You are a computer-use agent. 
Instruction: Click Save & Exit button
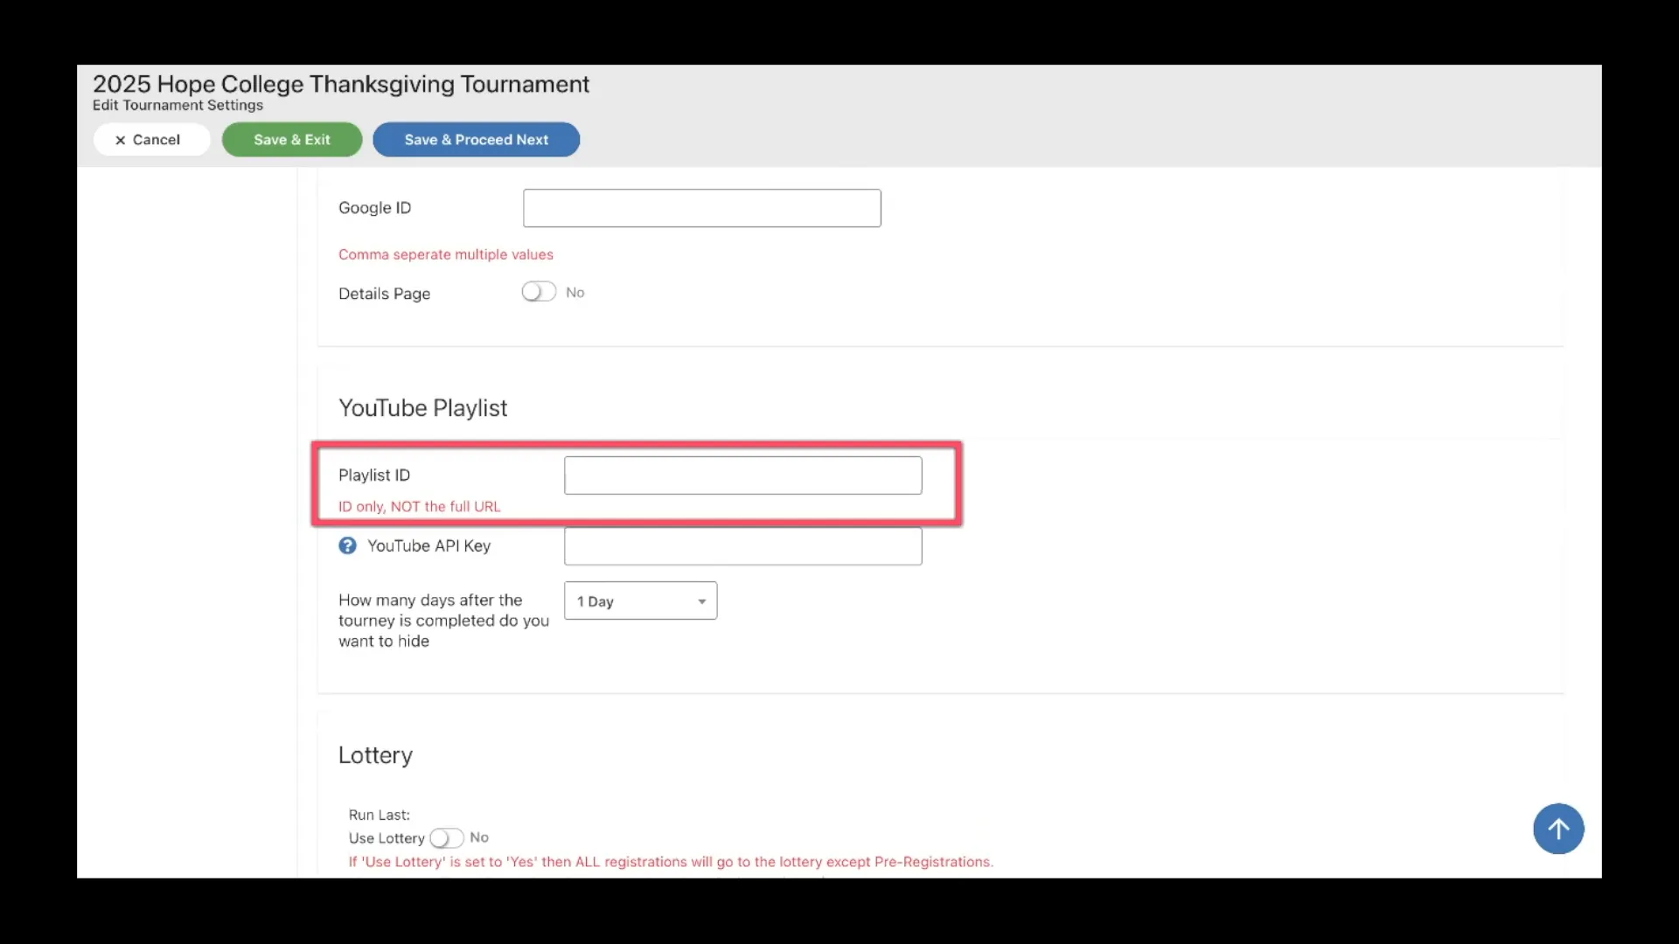tap(292, 140)
